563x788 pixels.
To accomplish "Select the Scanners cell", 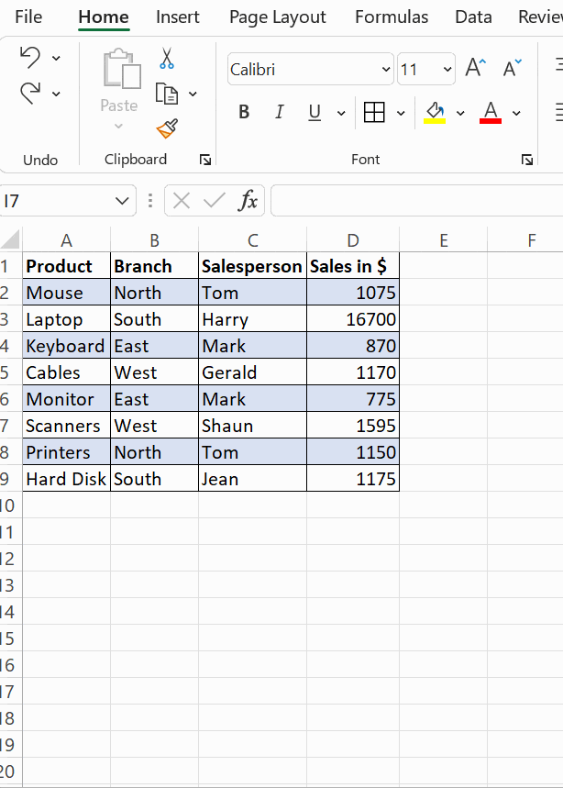I will (x=66, y=426).
